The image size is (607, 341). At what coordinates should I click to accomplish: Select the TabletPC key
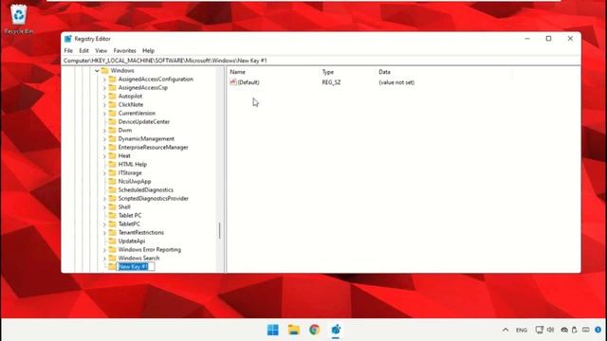pyautogui.click(x=129, y=224)
